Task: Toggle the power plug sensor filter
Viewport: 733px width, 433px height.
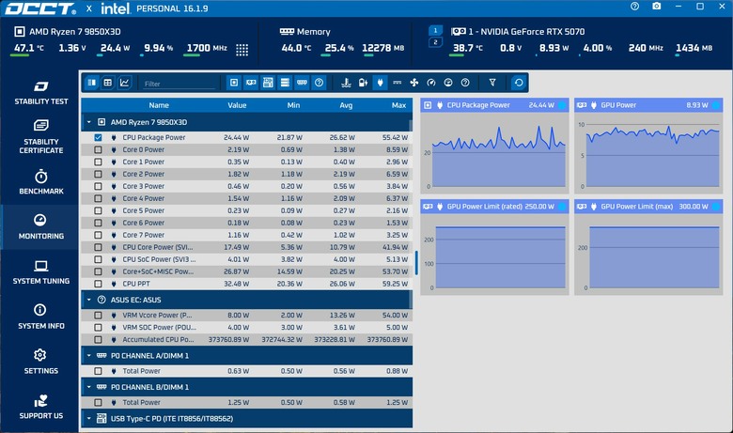Action: [x=380, y=83]
